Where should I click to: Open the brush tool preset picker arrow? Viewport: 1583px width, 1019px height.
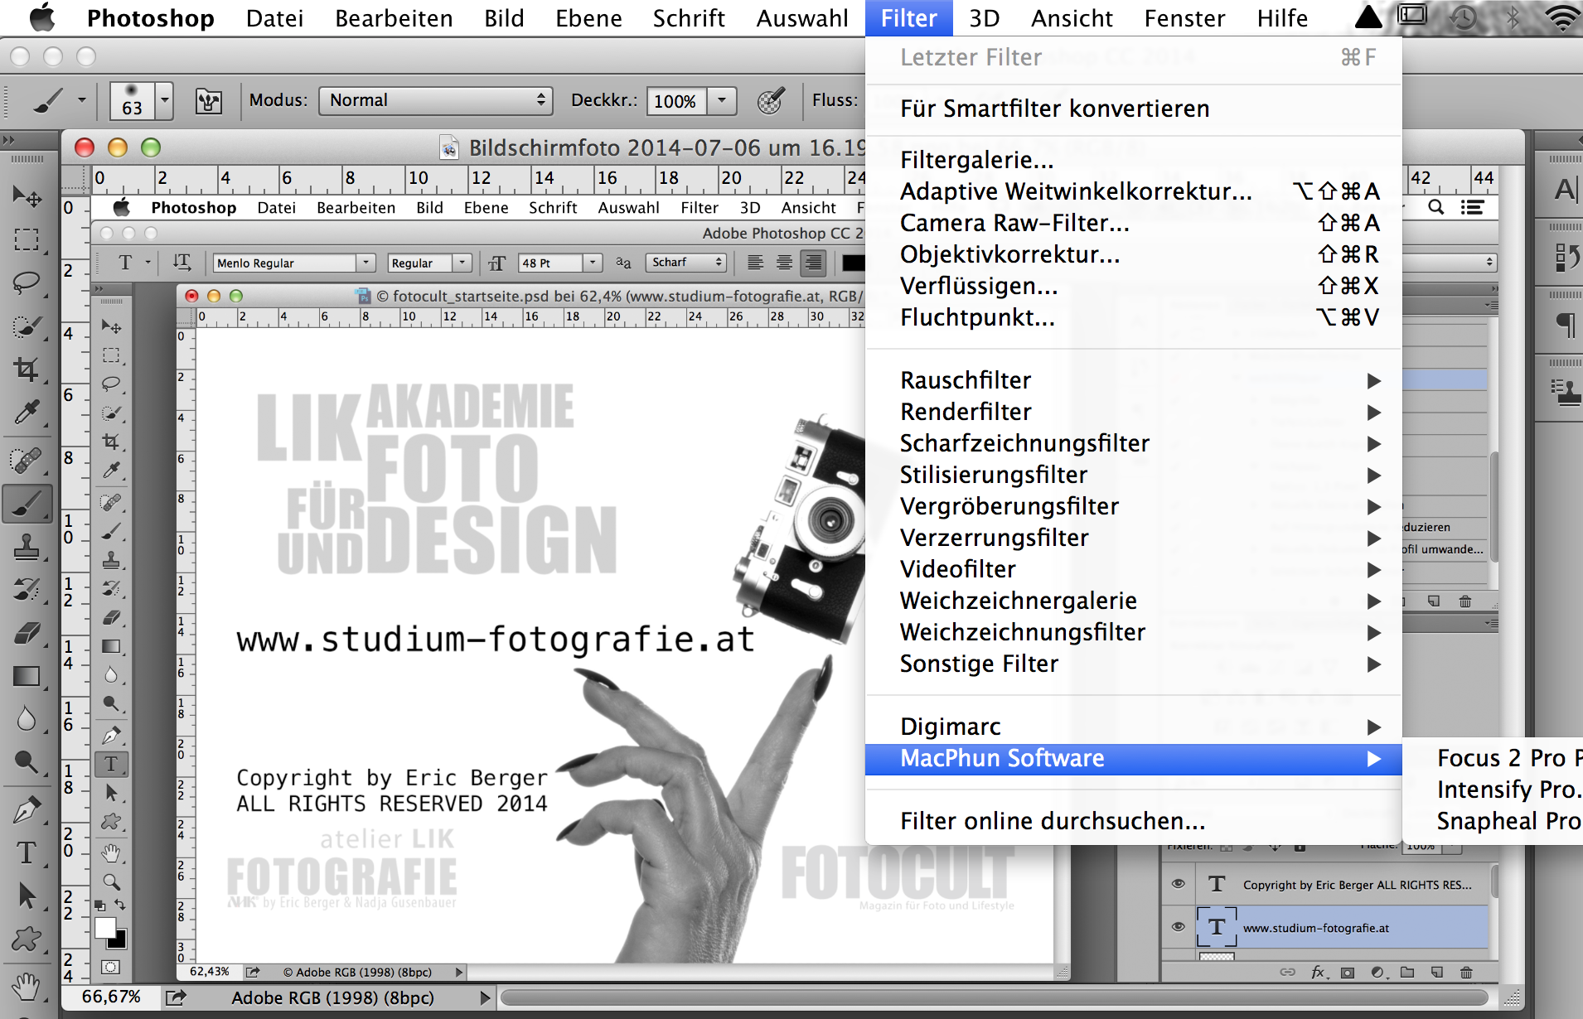(x=81, y=101)
